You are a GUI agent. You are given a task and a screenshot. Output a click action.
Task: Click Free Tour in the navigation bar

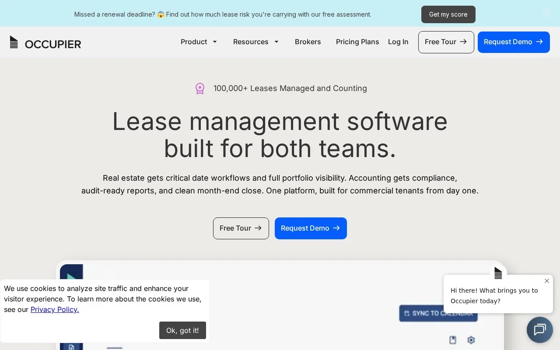[446, 42]
